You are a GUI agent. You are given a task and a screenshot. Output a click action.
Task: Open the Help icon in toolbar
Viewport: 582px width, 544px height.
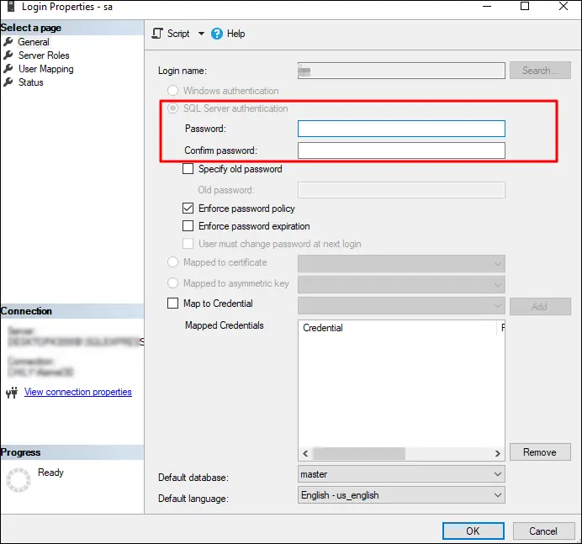tap(217, 34)
